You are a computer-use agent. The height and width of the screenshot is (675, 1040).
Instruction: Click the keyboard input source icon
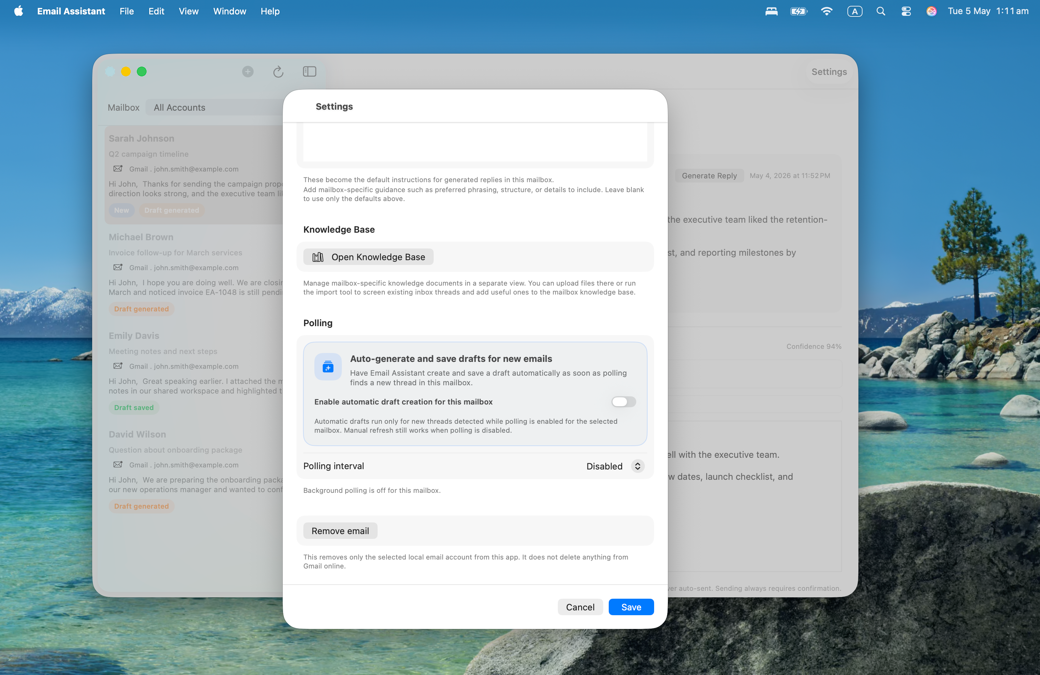(x=855, y=11)
